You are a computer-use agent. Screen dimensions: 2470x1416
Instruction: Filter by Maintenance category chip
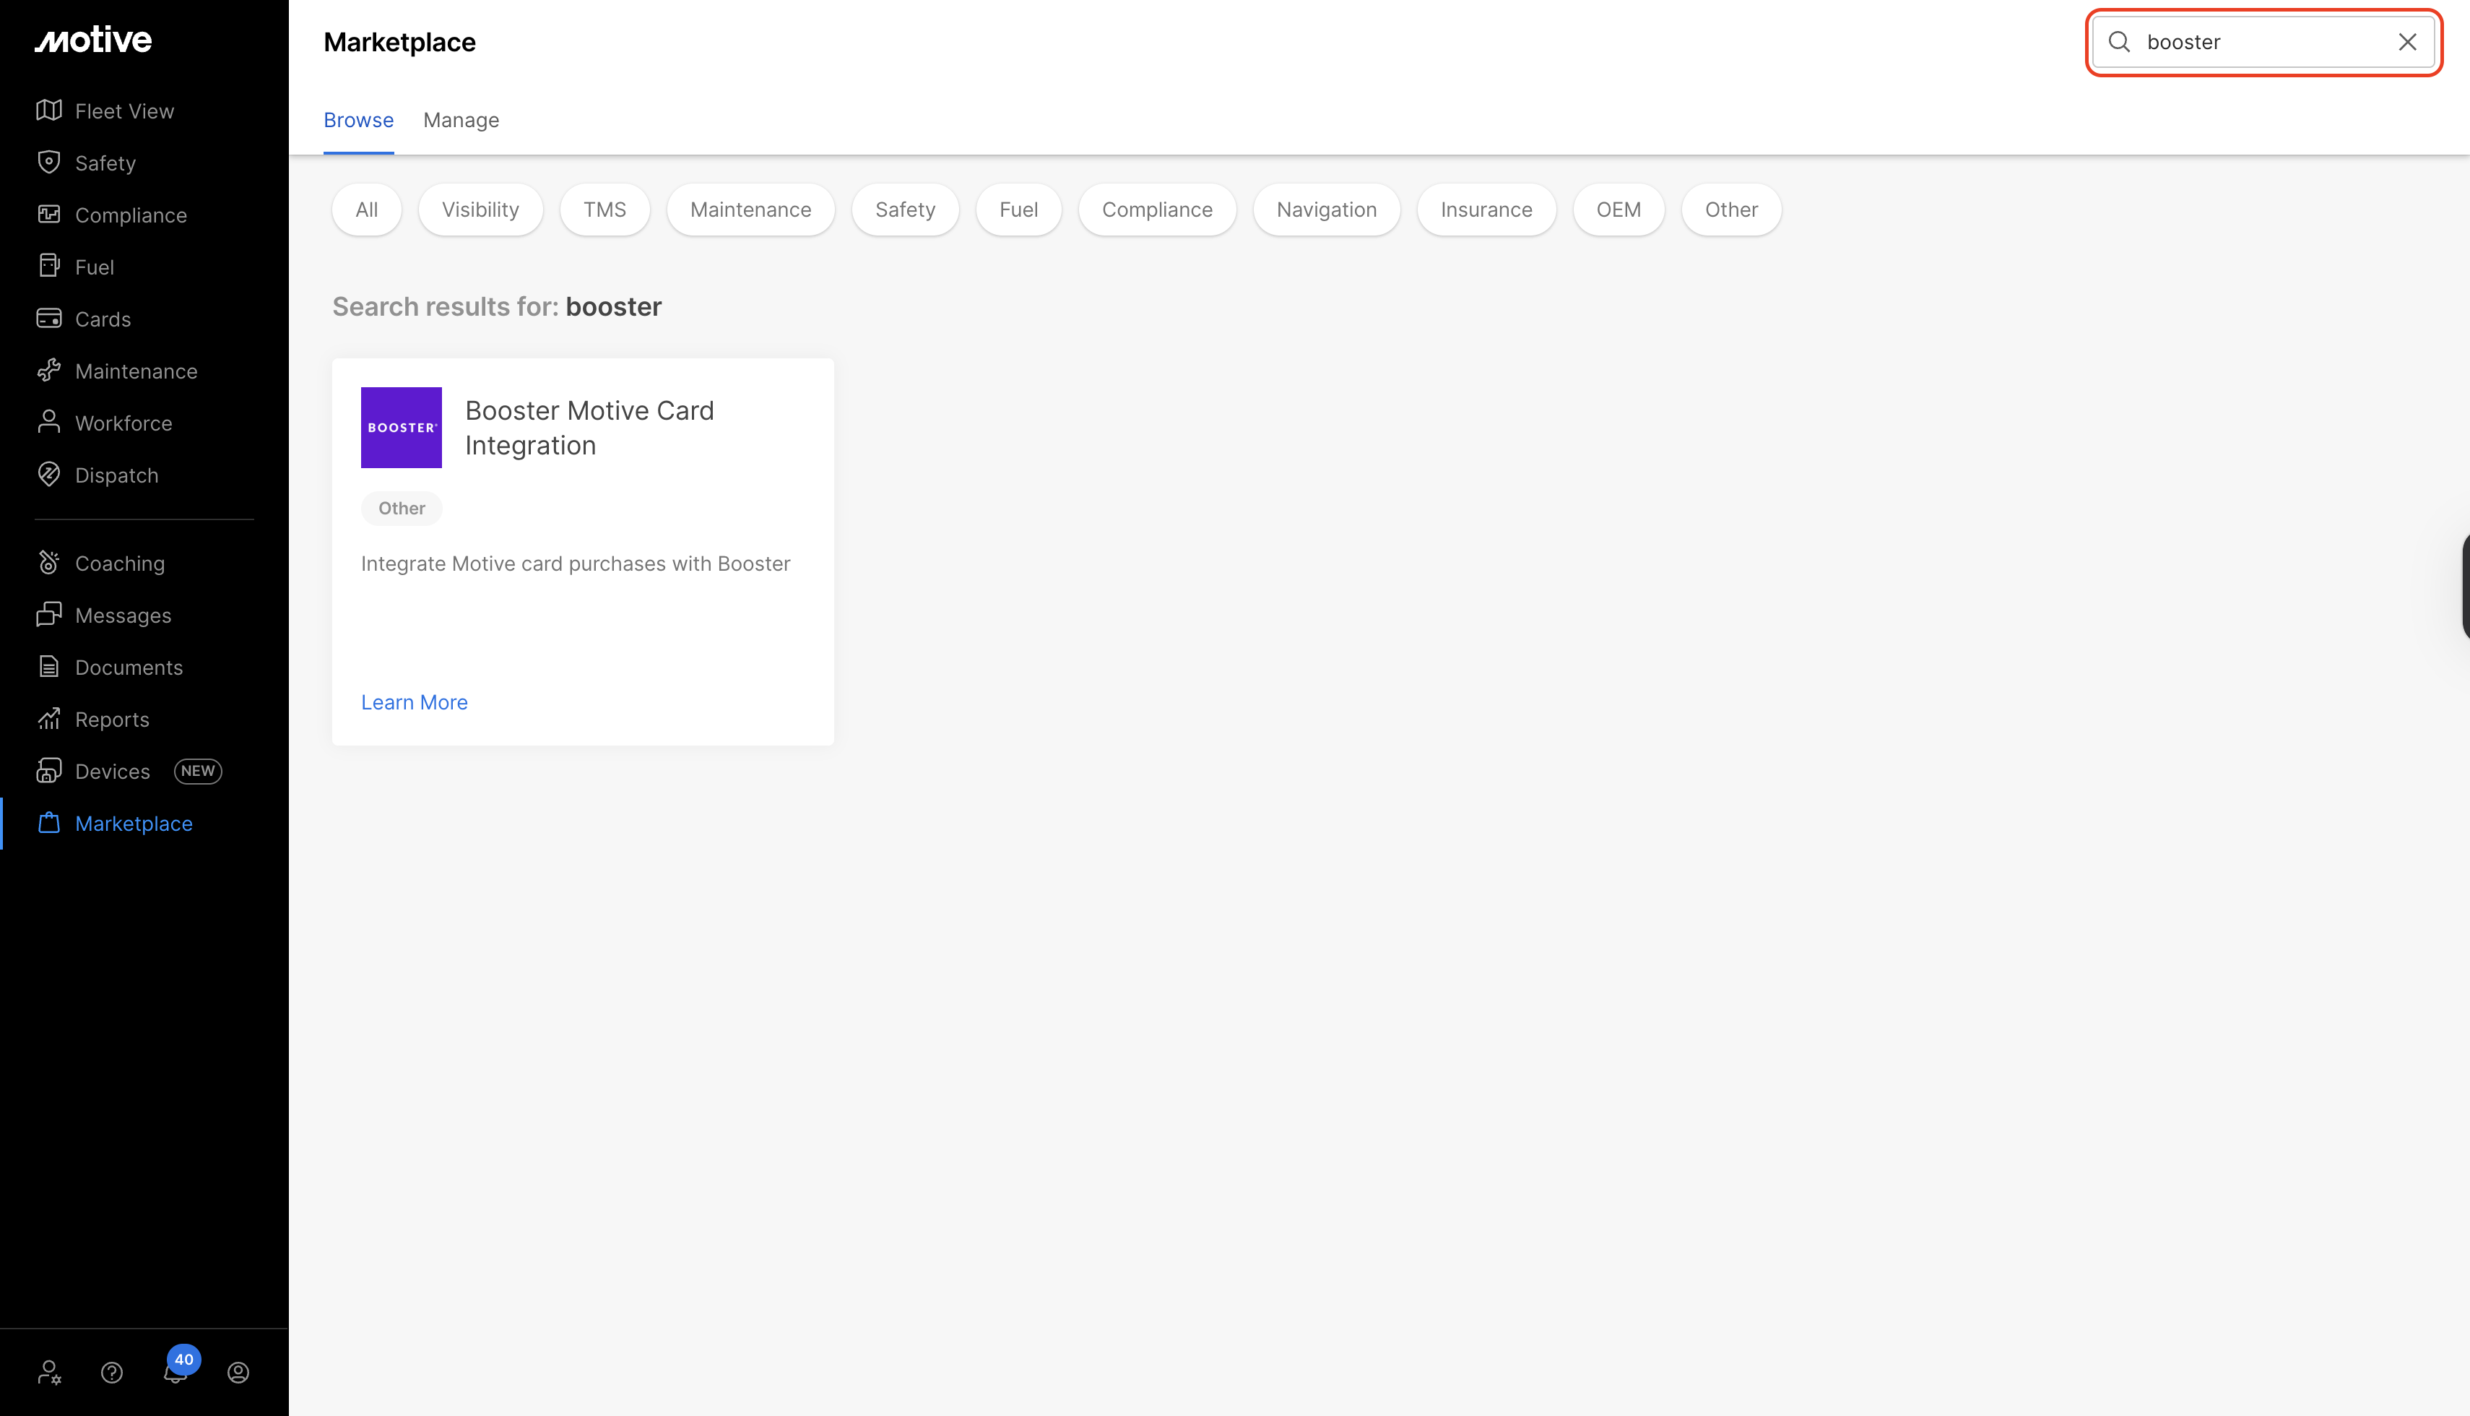750,209
